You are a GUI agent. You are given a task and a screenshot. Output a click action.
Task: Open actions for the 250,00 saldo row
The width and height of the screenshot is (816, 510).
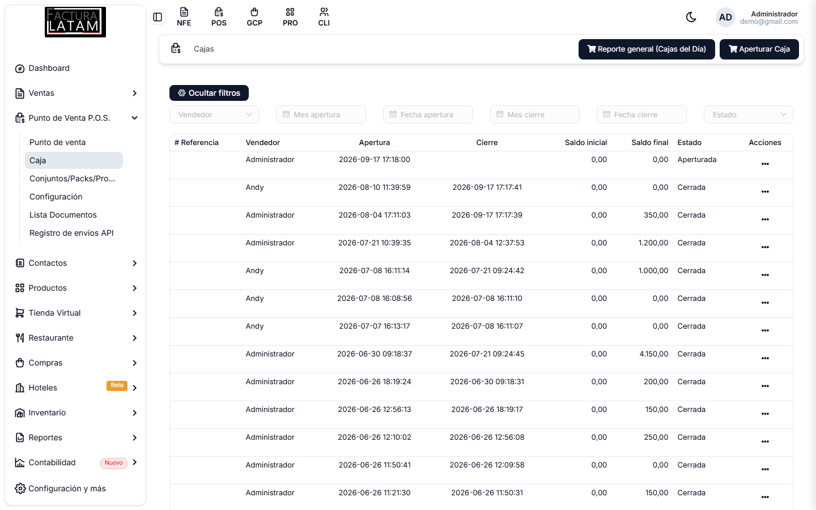tap(765, 441)
